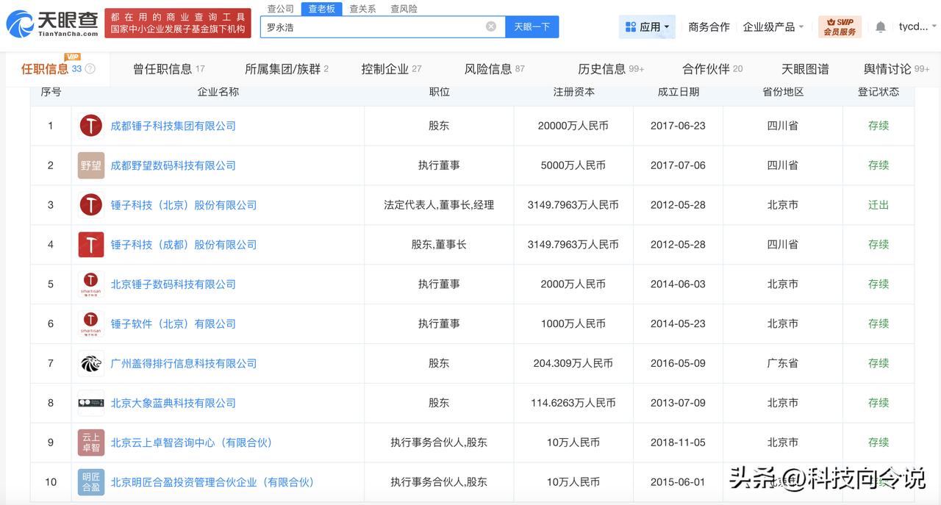Open the 应用 apps dropdown
This screenshot has height=505, width=941.
(x=647, y=26)
